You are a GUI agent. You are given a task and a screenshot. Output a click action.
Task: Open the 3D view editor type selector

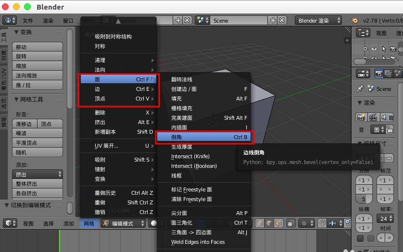10,223
